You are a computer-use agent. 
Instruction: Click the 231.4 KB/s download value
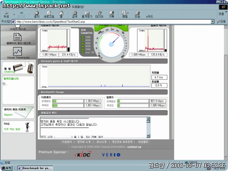click(x=68, y=55)
